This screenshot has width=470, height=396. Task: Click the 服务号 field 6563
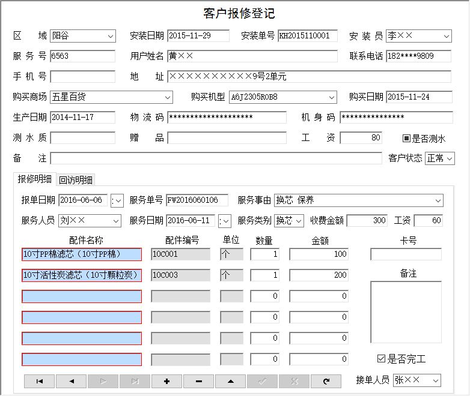click(x=82, y=56)
